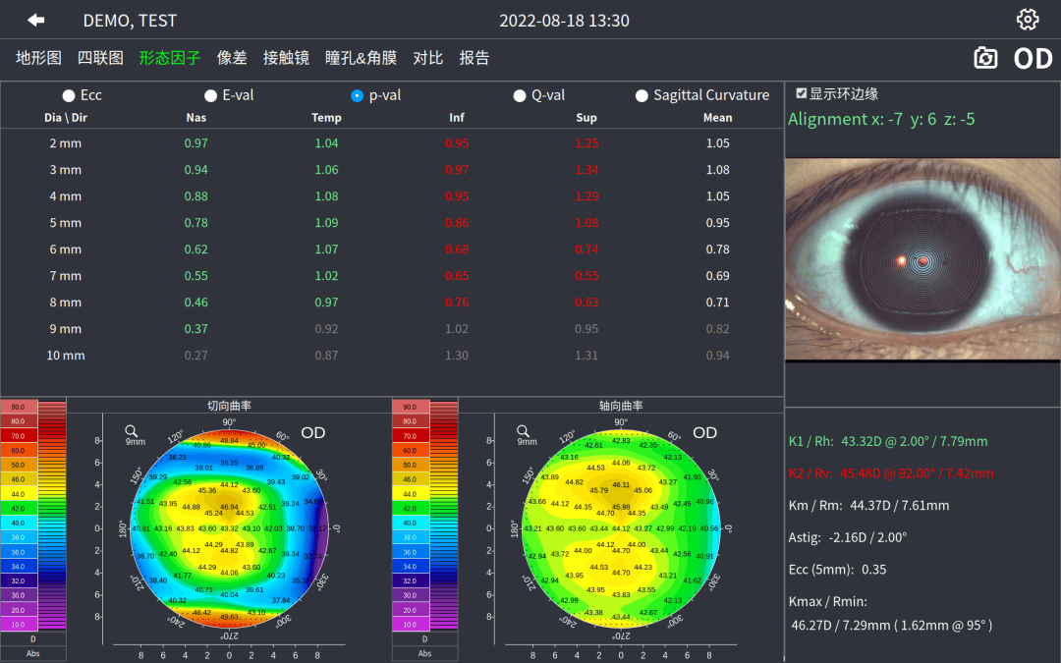Select the Sagittal Curvature radio option
This screenshot has width=1061, height=663.
click(x=642, y=95)
